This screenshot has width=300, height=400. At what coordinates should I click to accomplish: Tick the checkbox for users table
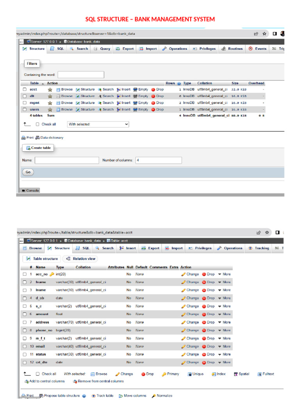click(25, 109)
